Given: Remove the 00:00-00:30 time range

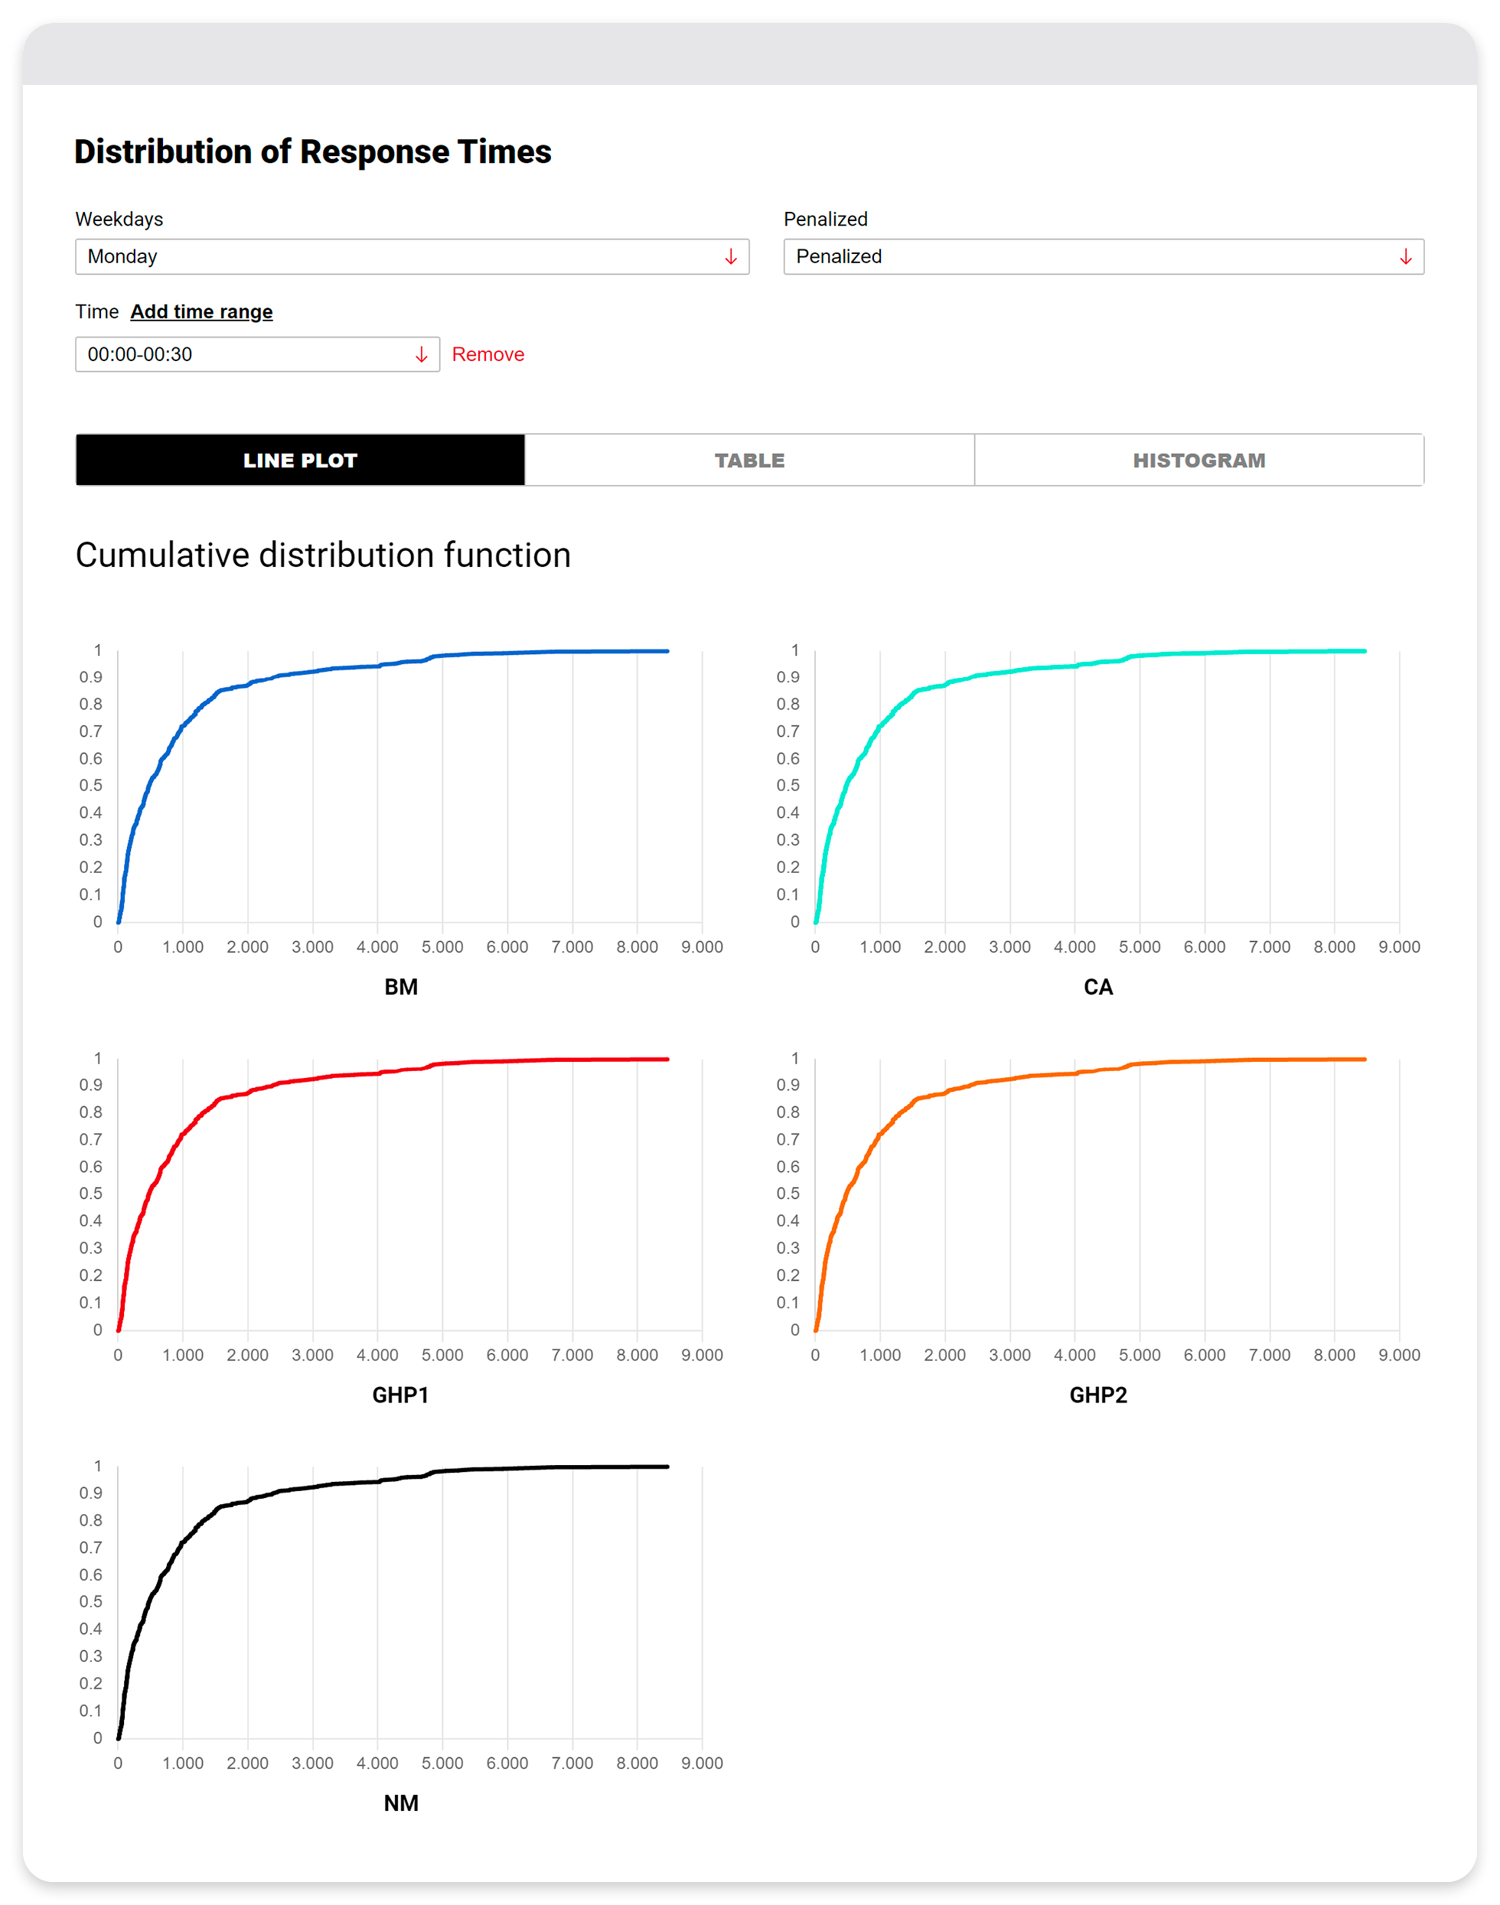Looking at the screenshot, I should [x=487, y=353].
